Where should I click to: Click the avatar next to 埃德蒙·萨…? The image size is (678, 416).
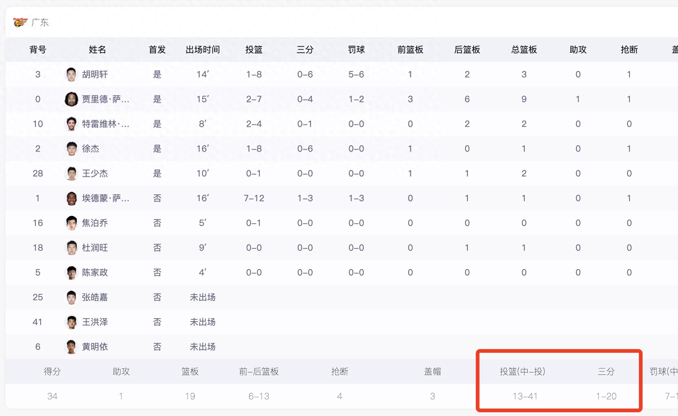click(71, 198)
